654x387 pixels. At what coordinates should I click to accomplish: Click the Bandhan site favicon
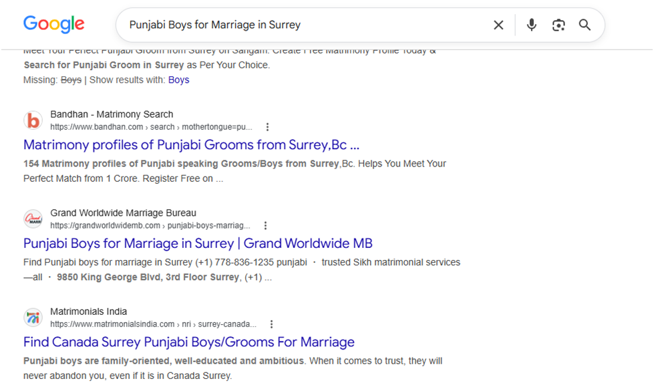[x=33, y=121]
